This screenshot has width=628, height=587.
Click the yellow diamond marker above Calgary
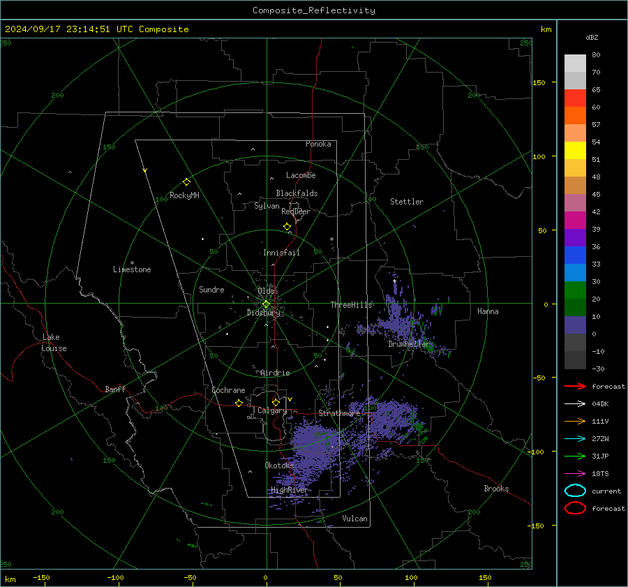276,402
